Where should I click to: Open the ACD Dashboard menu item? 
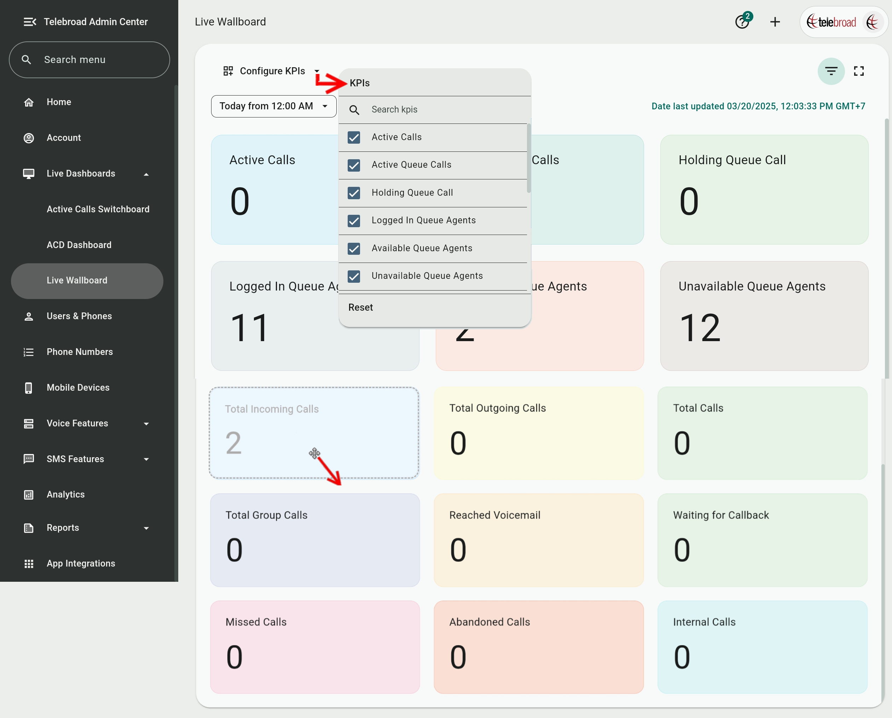pyautogui.click(x=79, y=245)
